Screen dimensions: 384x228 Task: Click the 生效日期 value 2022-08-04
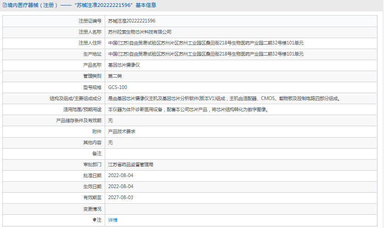click(120, 186)
